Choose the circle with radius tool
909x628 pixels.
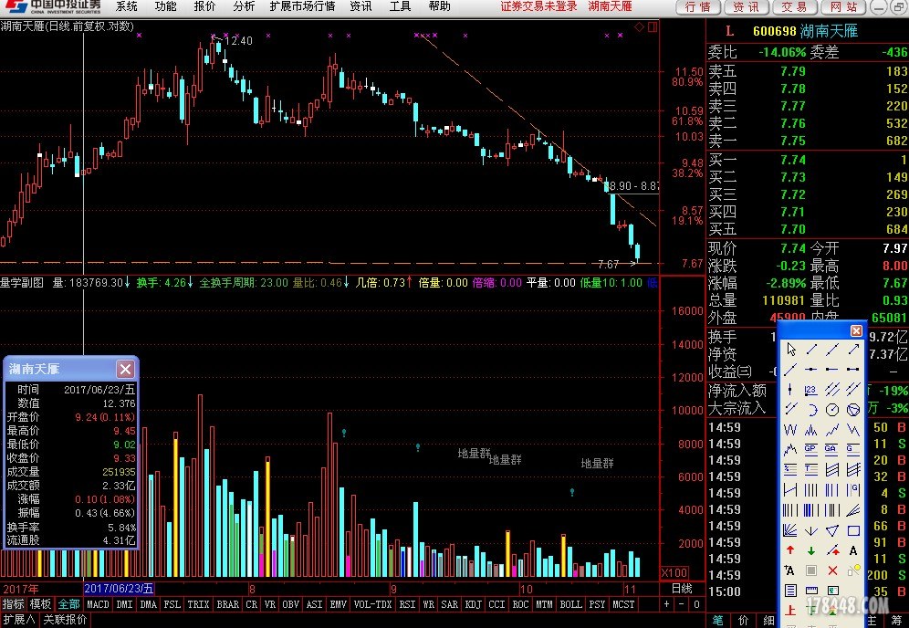click(x=832, y=410)
